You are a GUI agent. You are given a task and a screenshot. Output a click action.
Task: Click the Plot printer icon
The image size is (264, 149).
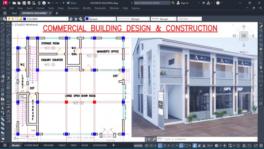44,3
